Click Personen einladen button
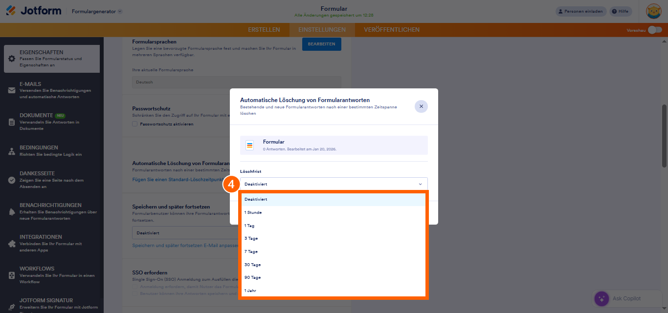Viewport: 668px width, 313px height. point(581,11)
